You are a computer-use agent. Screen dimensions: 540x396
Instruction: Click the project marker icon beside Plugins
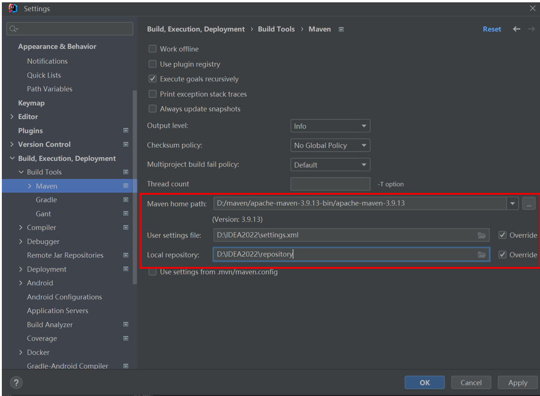tap(126, 130)
